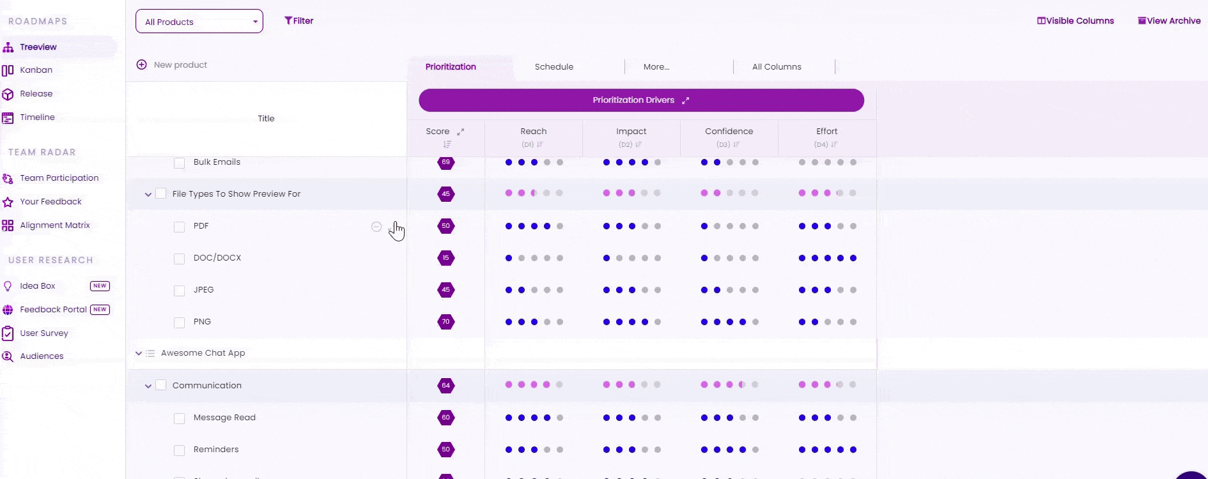
Task: Sort by Confidence D3 icon
Action: [736, 144]
